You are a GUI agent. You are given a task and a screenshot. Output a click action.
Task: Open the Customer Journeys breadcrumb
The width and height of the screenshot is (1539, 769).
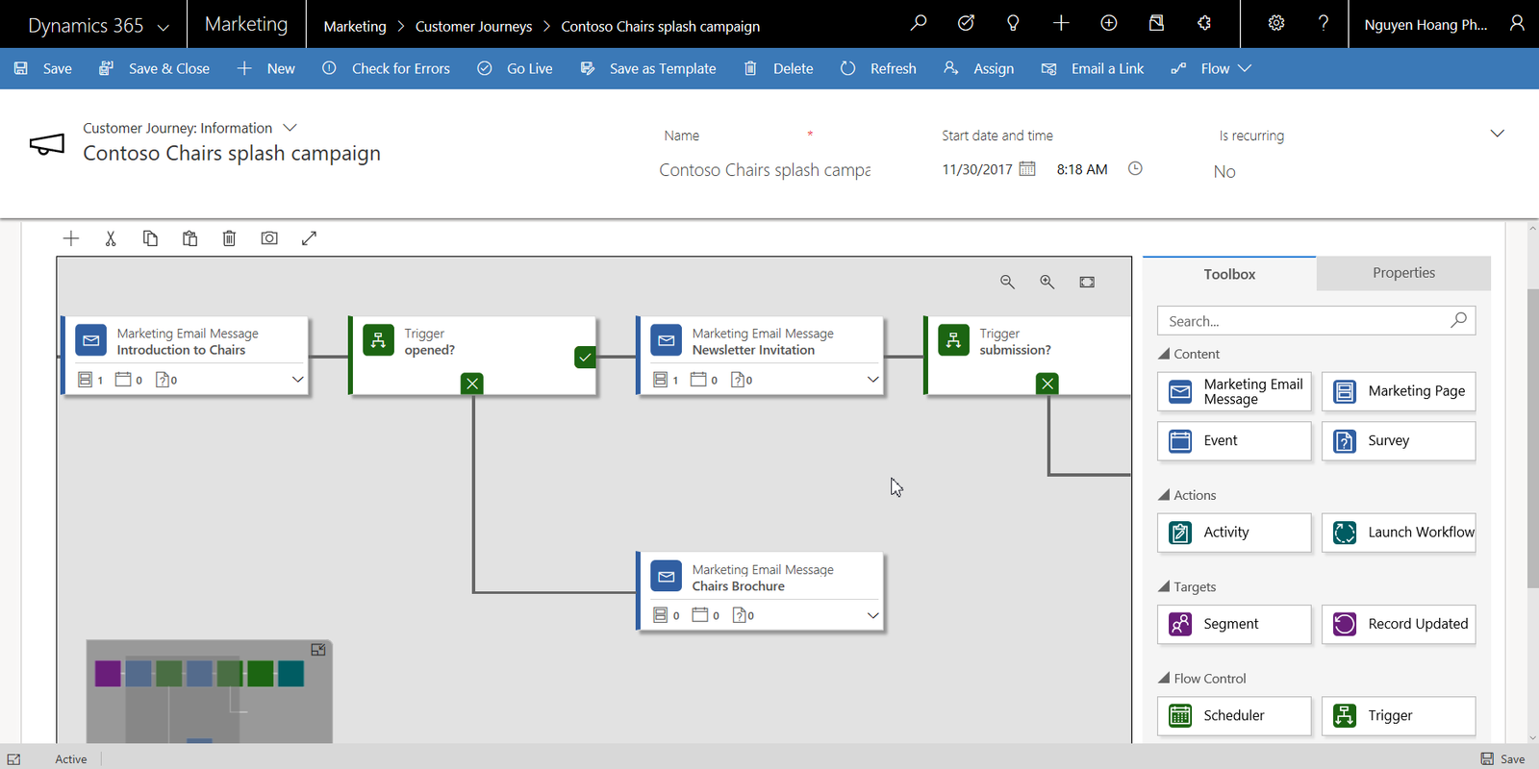[x=473, y=27]
